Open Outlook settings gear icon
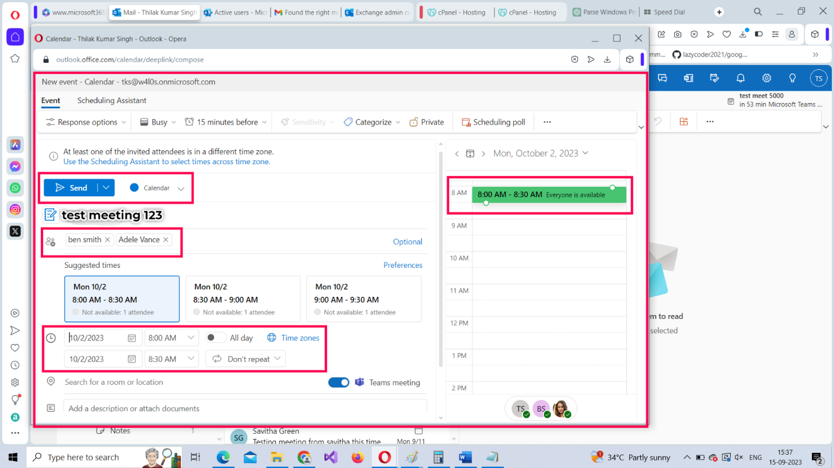The width and height of the screenshot is (834, 468). [766, 78]
